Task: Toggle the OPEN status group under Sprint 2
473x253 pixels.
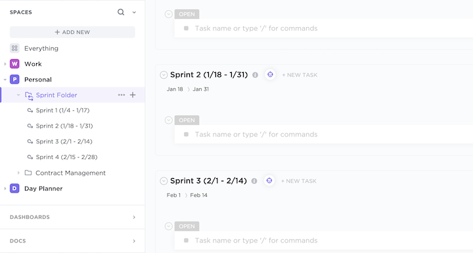Action: pyautogui.click(x=169, y=120)
